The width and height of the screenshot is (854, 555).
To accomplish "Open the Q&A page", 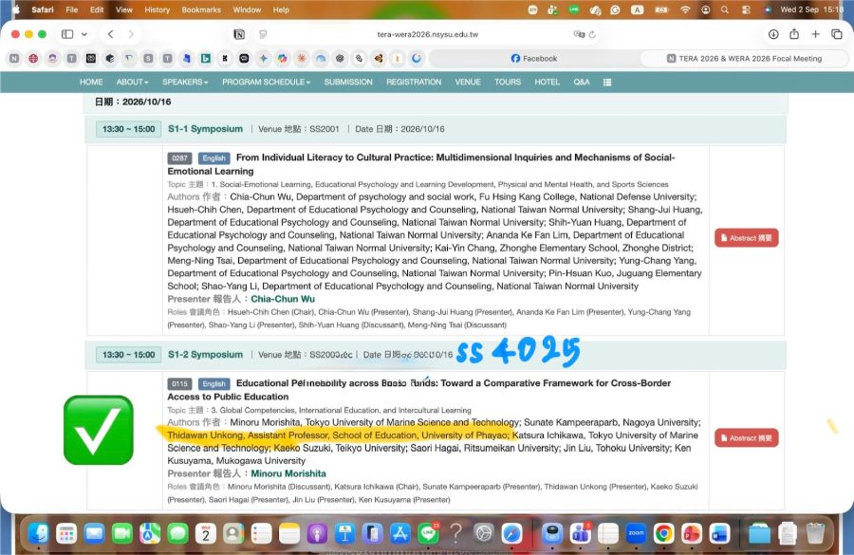I will (582, 83).
